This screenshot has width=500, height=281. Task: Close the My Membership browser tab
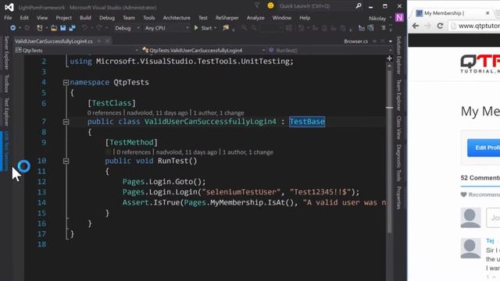[487, 13]
